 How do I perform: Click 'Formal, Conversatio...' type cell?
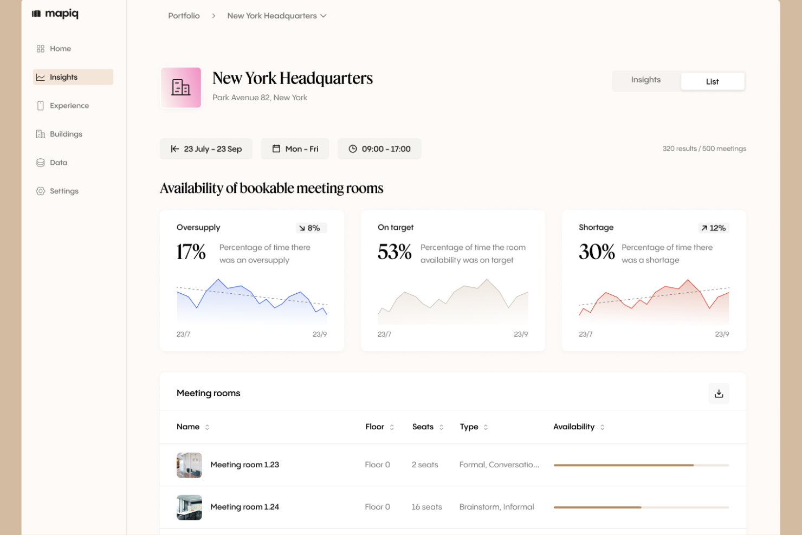click(499, 465)
